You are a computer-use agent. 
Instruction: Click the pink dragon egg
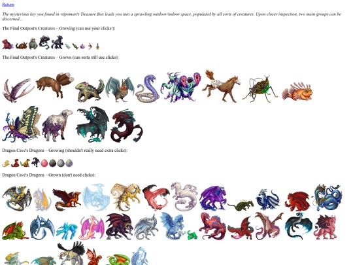(x=44, y=163)
